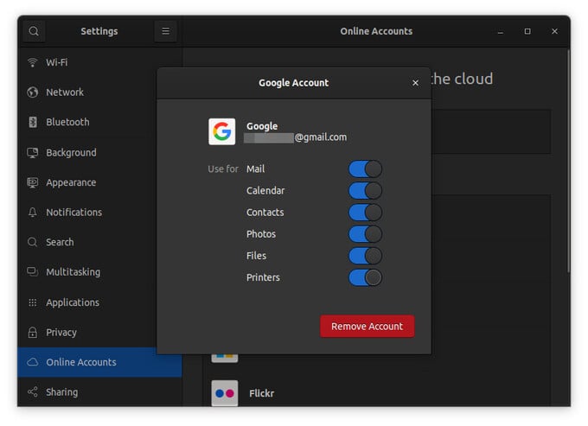
Task: Click the Remove Account button
Action: [x=367, y=327]
